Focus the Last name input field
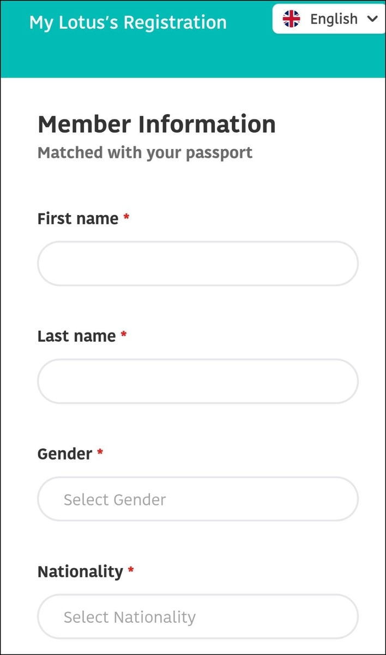This screenshot has height=655, width=386. (198, 381)
